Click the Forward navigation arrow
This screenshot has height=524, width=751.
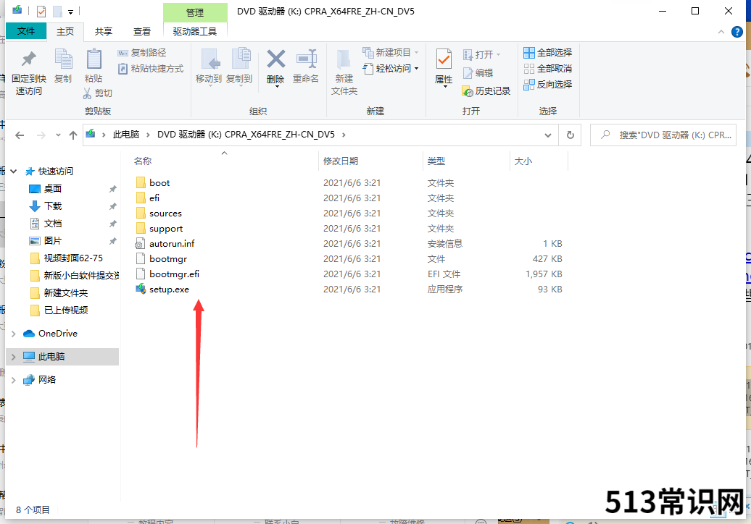[41, 135]
